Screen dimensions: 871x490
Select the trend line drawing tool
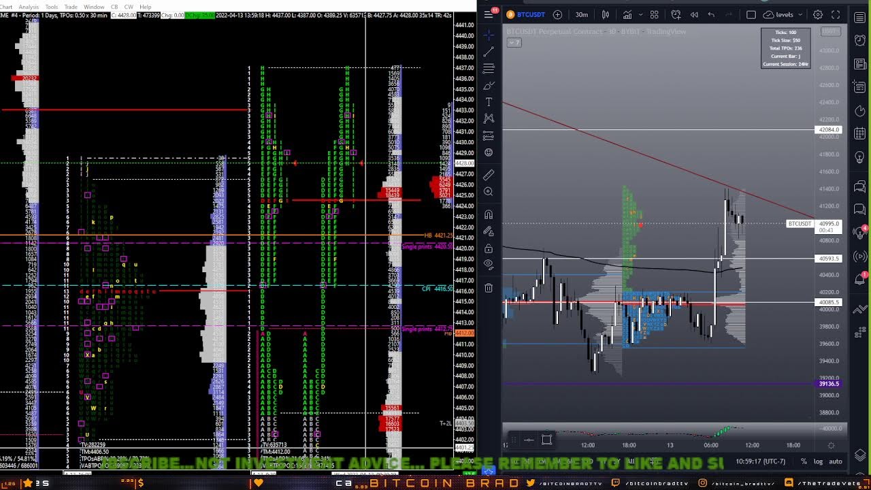[489, 52]
